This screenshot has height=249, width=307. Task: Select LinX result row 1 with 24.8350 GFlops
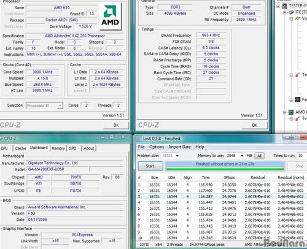(x=222, y=185)
